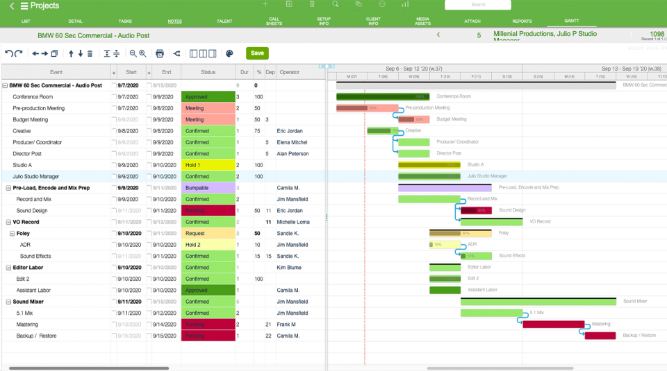Collapse Pre-Load, Encode and Mix Prep group
667x371 pixels.
[x=8, y=188]
